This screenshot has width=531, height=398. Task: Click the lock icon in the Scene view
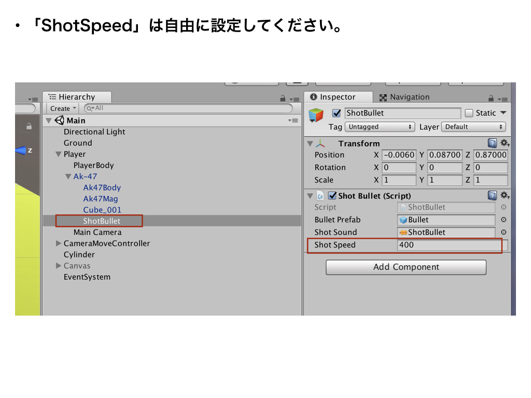pos(29,126)
